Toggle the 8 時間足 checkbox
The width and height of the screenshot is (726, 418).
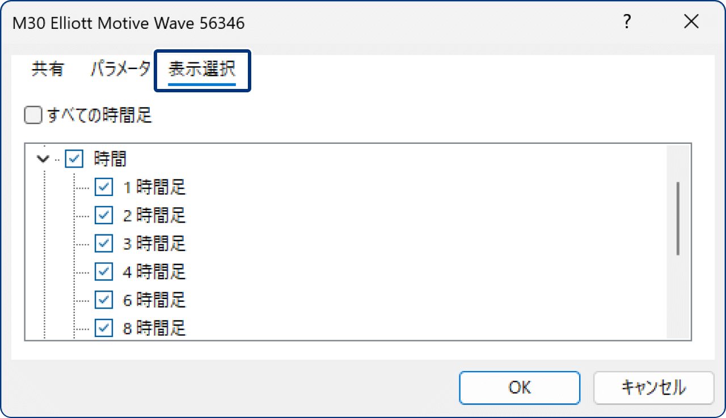pyautogui.click(x=104, y=327)
